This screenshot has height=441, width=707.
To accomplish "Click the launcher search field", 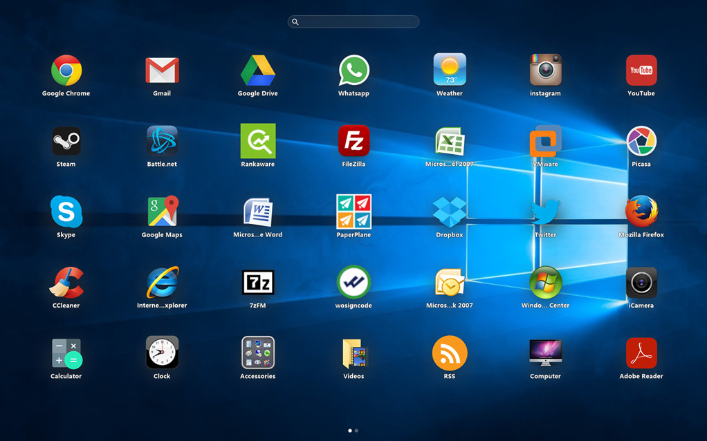I will [353, 21].
